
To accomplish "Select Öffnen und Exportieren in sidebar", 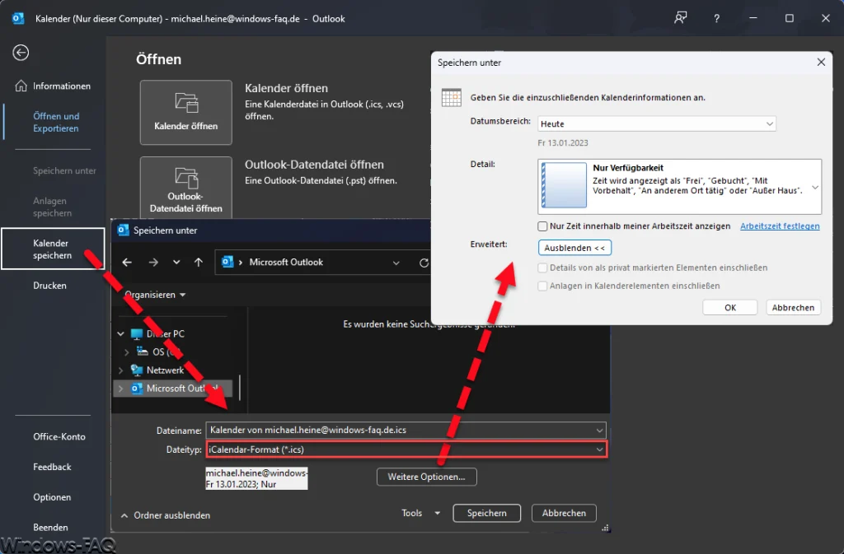I will click(x=56, y=122).
